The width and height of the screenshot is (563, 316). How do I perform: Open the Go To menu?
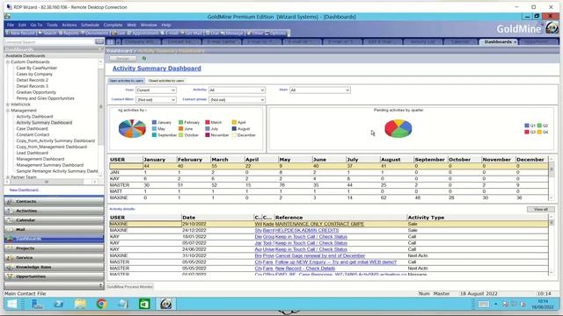[36, 25]
